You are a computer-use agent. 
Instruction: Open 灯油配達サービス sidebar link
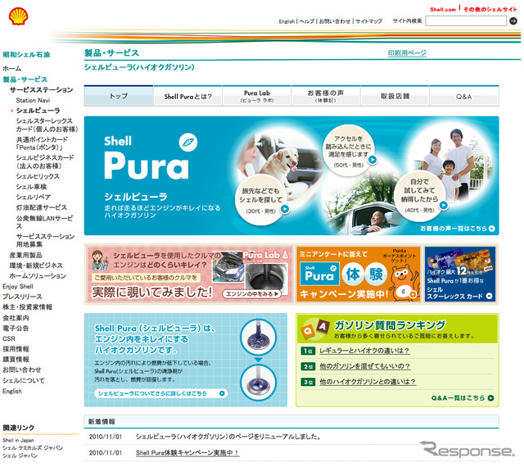coord(42,207)
